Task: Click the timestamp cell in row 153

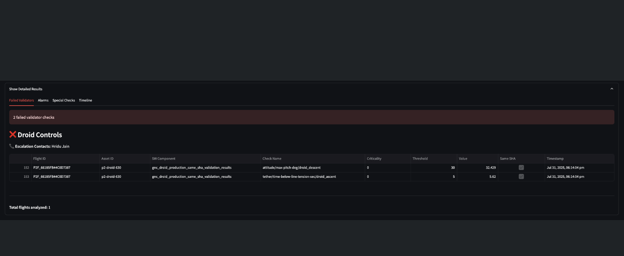Action: 579,176
